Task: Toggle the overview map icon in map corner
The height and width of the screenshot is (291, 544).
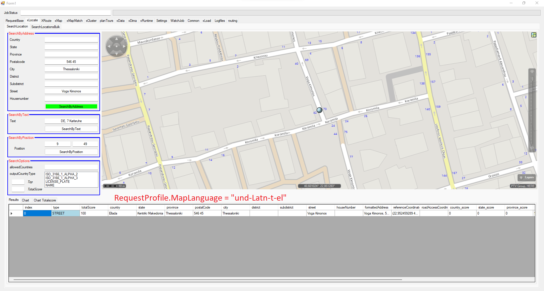Action: [534, 35]
